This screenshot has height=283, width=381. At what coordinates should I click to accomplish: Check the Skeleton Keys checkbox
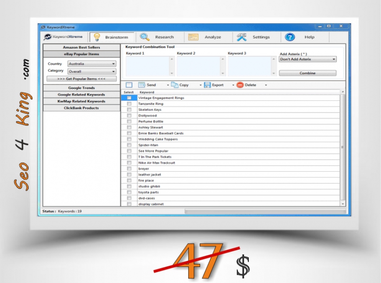click(129, 110)
